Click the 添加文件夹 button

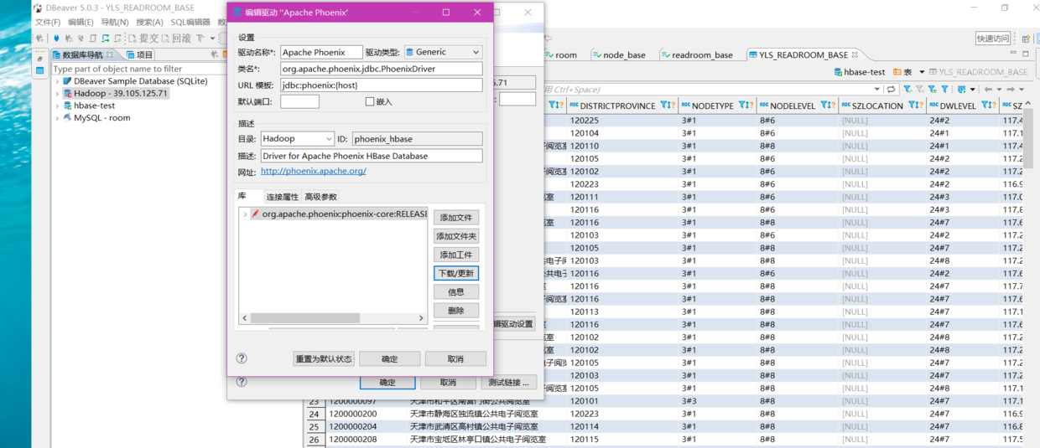pyautogui.click(x=456, y=236)
